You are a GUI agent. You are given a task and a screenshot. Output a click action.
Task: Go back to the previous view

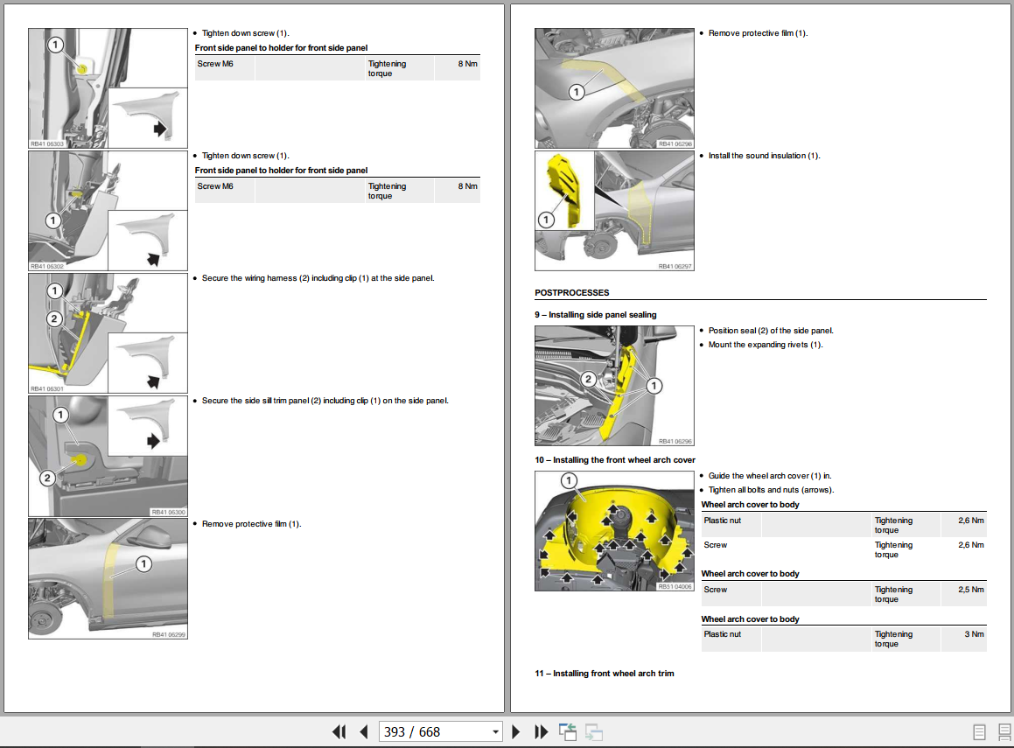[x=568, y=732]
